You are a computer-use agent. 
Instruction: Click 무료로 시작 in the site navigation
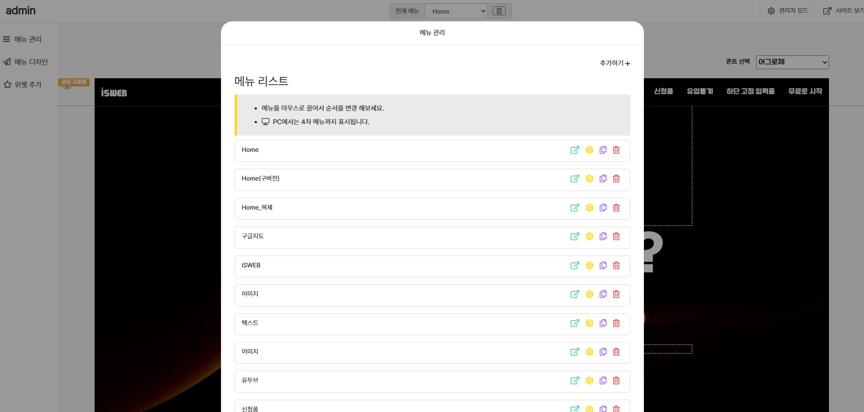point(805,91)
